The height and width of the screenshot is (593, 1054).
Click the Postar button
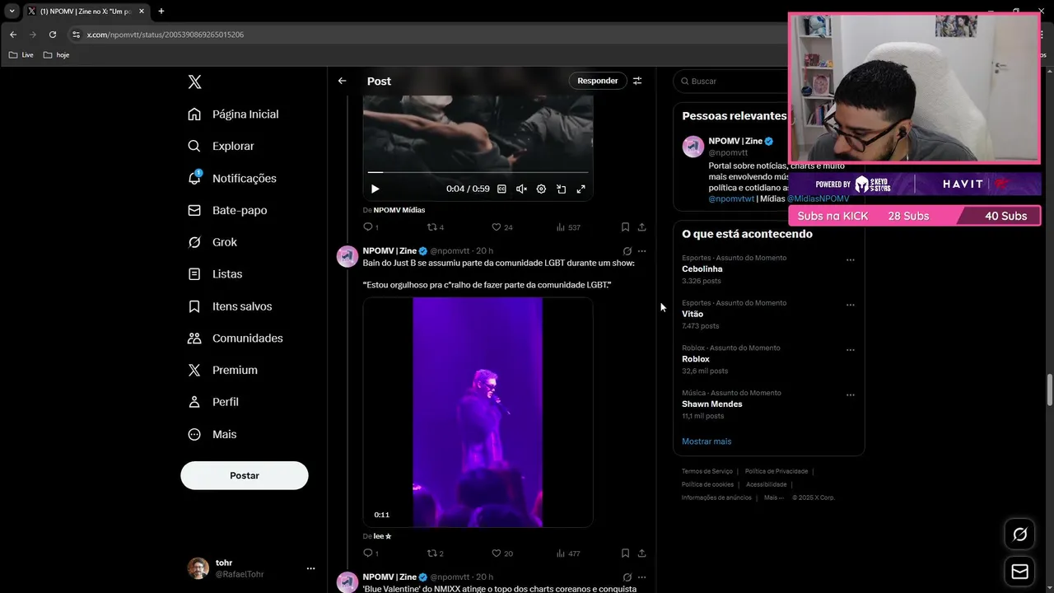pos(245,475)
